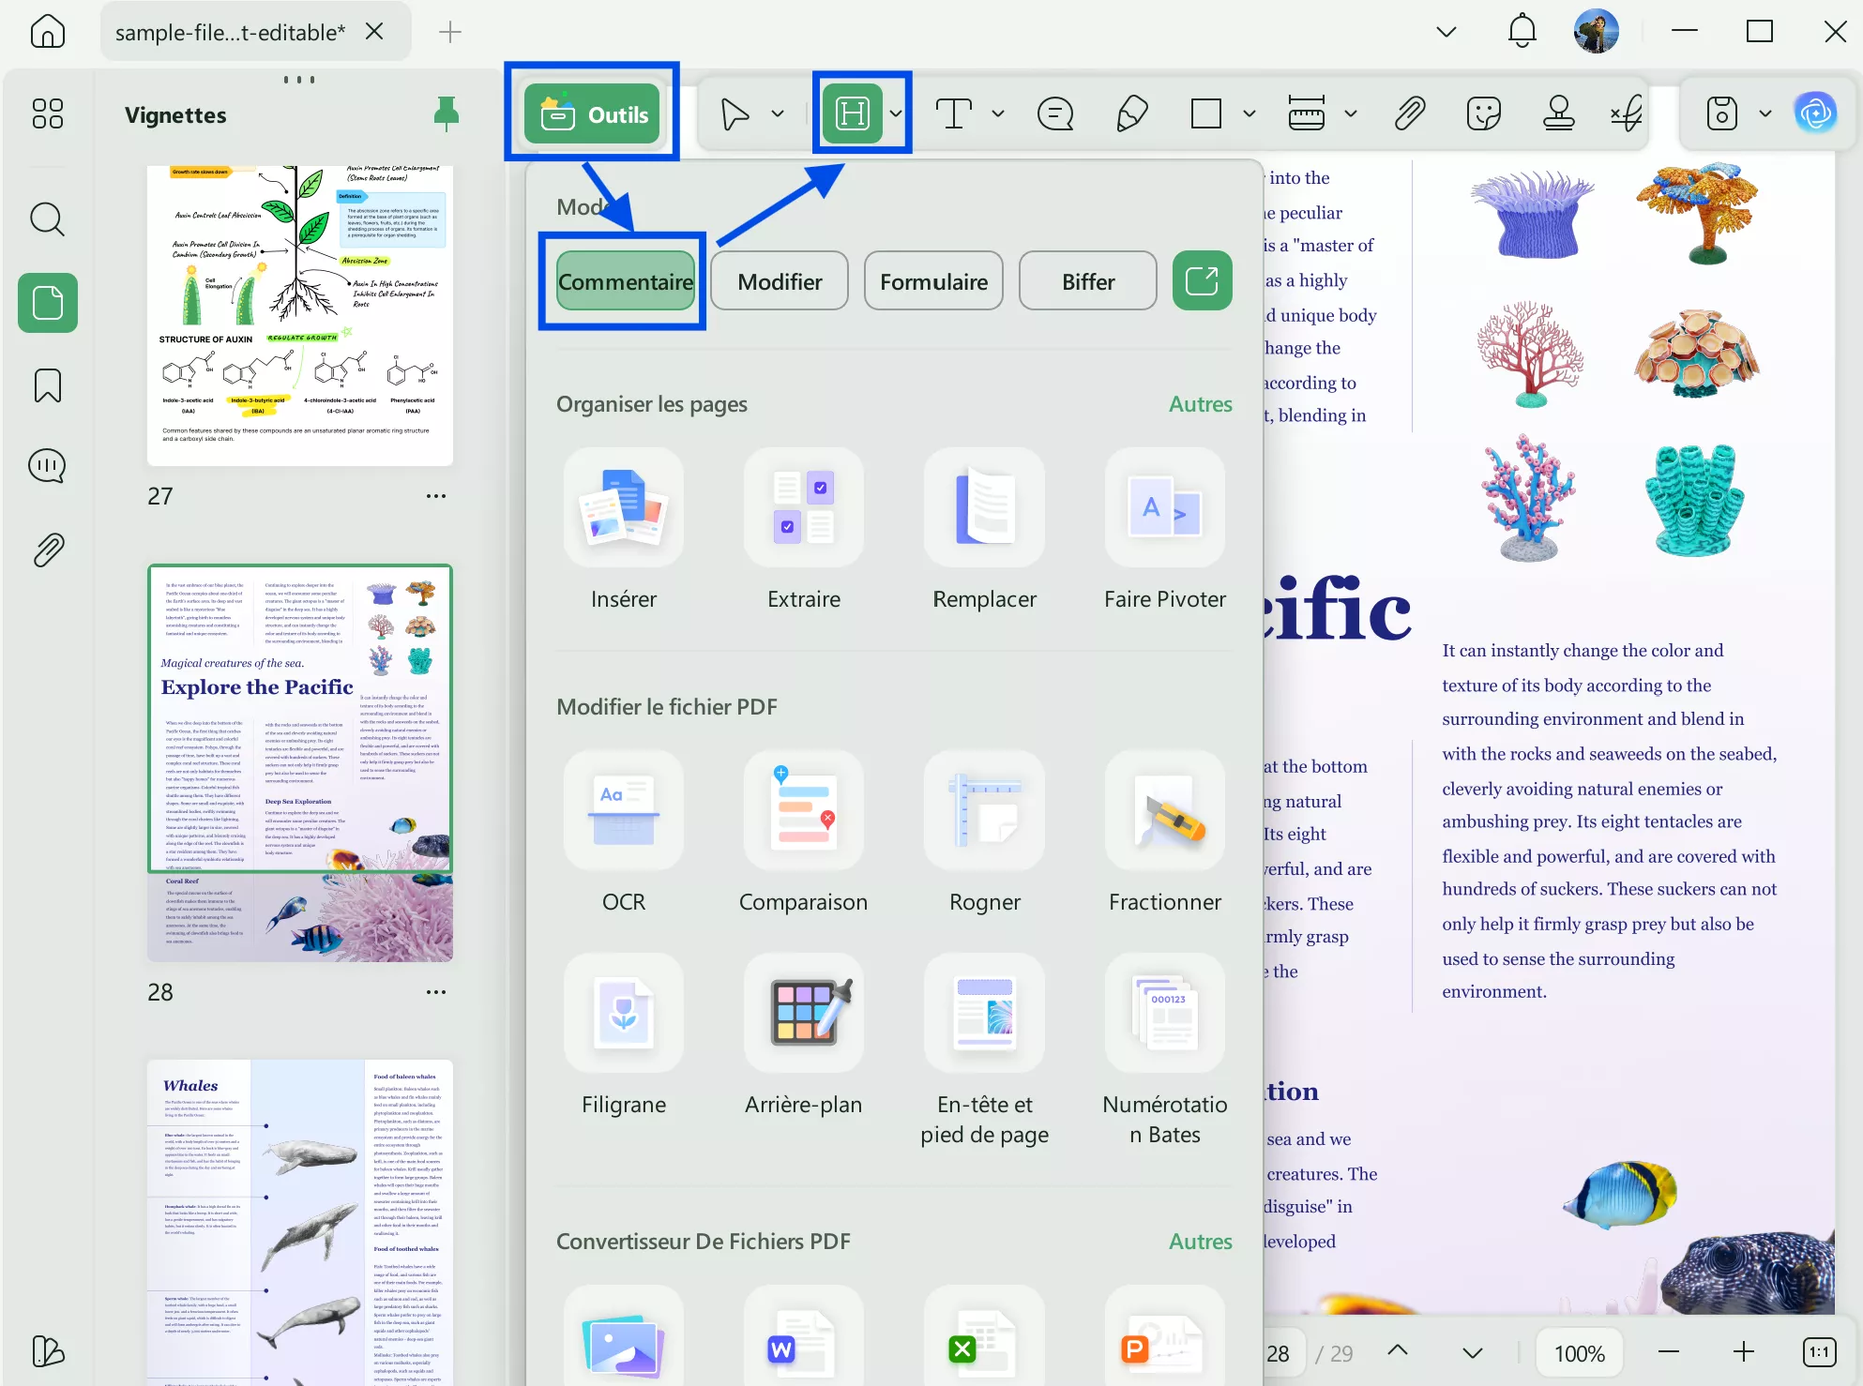Open the Comparaison tool

pyautogui.click(x=803, y=810)
